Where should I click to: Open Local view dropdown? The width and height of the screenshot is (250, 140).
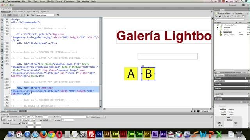242,13
